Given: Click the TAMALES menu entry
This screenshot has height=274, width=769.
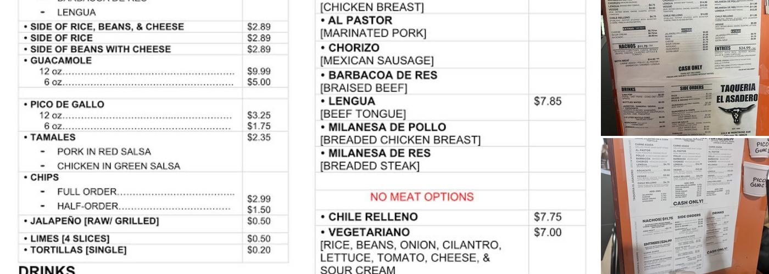Looking at the screenshot, I should (x=53, y=138).
